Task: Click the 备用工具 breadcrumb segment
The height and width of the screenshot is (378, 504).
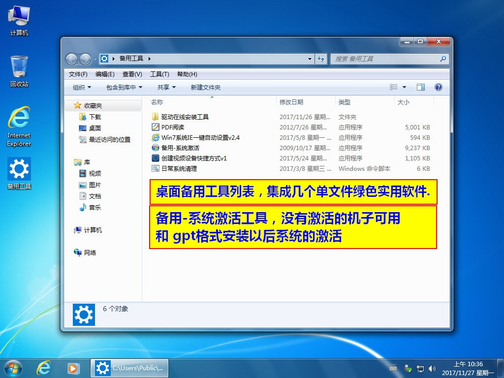Action: click(131, 59)
